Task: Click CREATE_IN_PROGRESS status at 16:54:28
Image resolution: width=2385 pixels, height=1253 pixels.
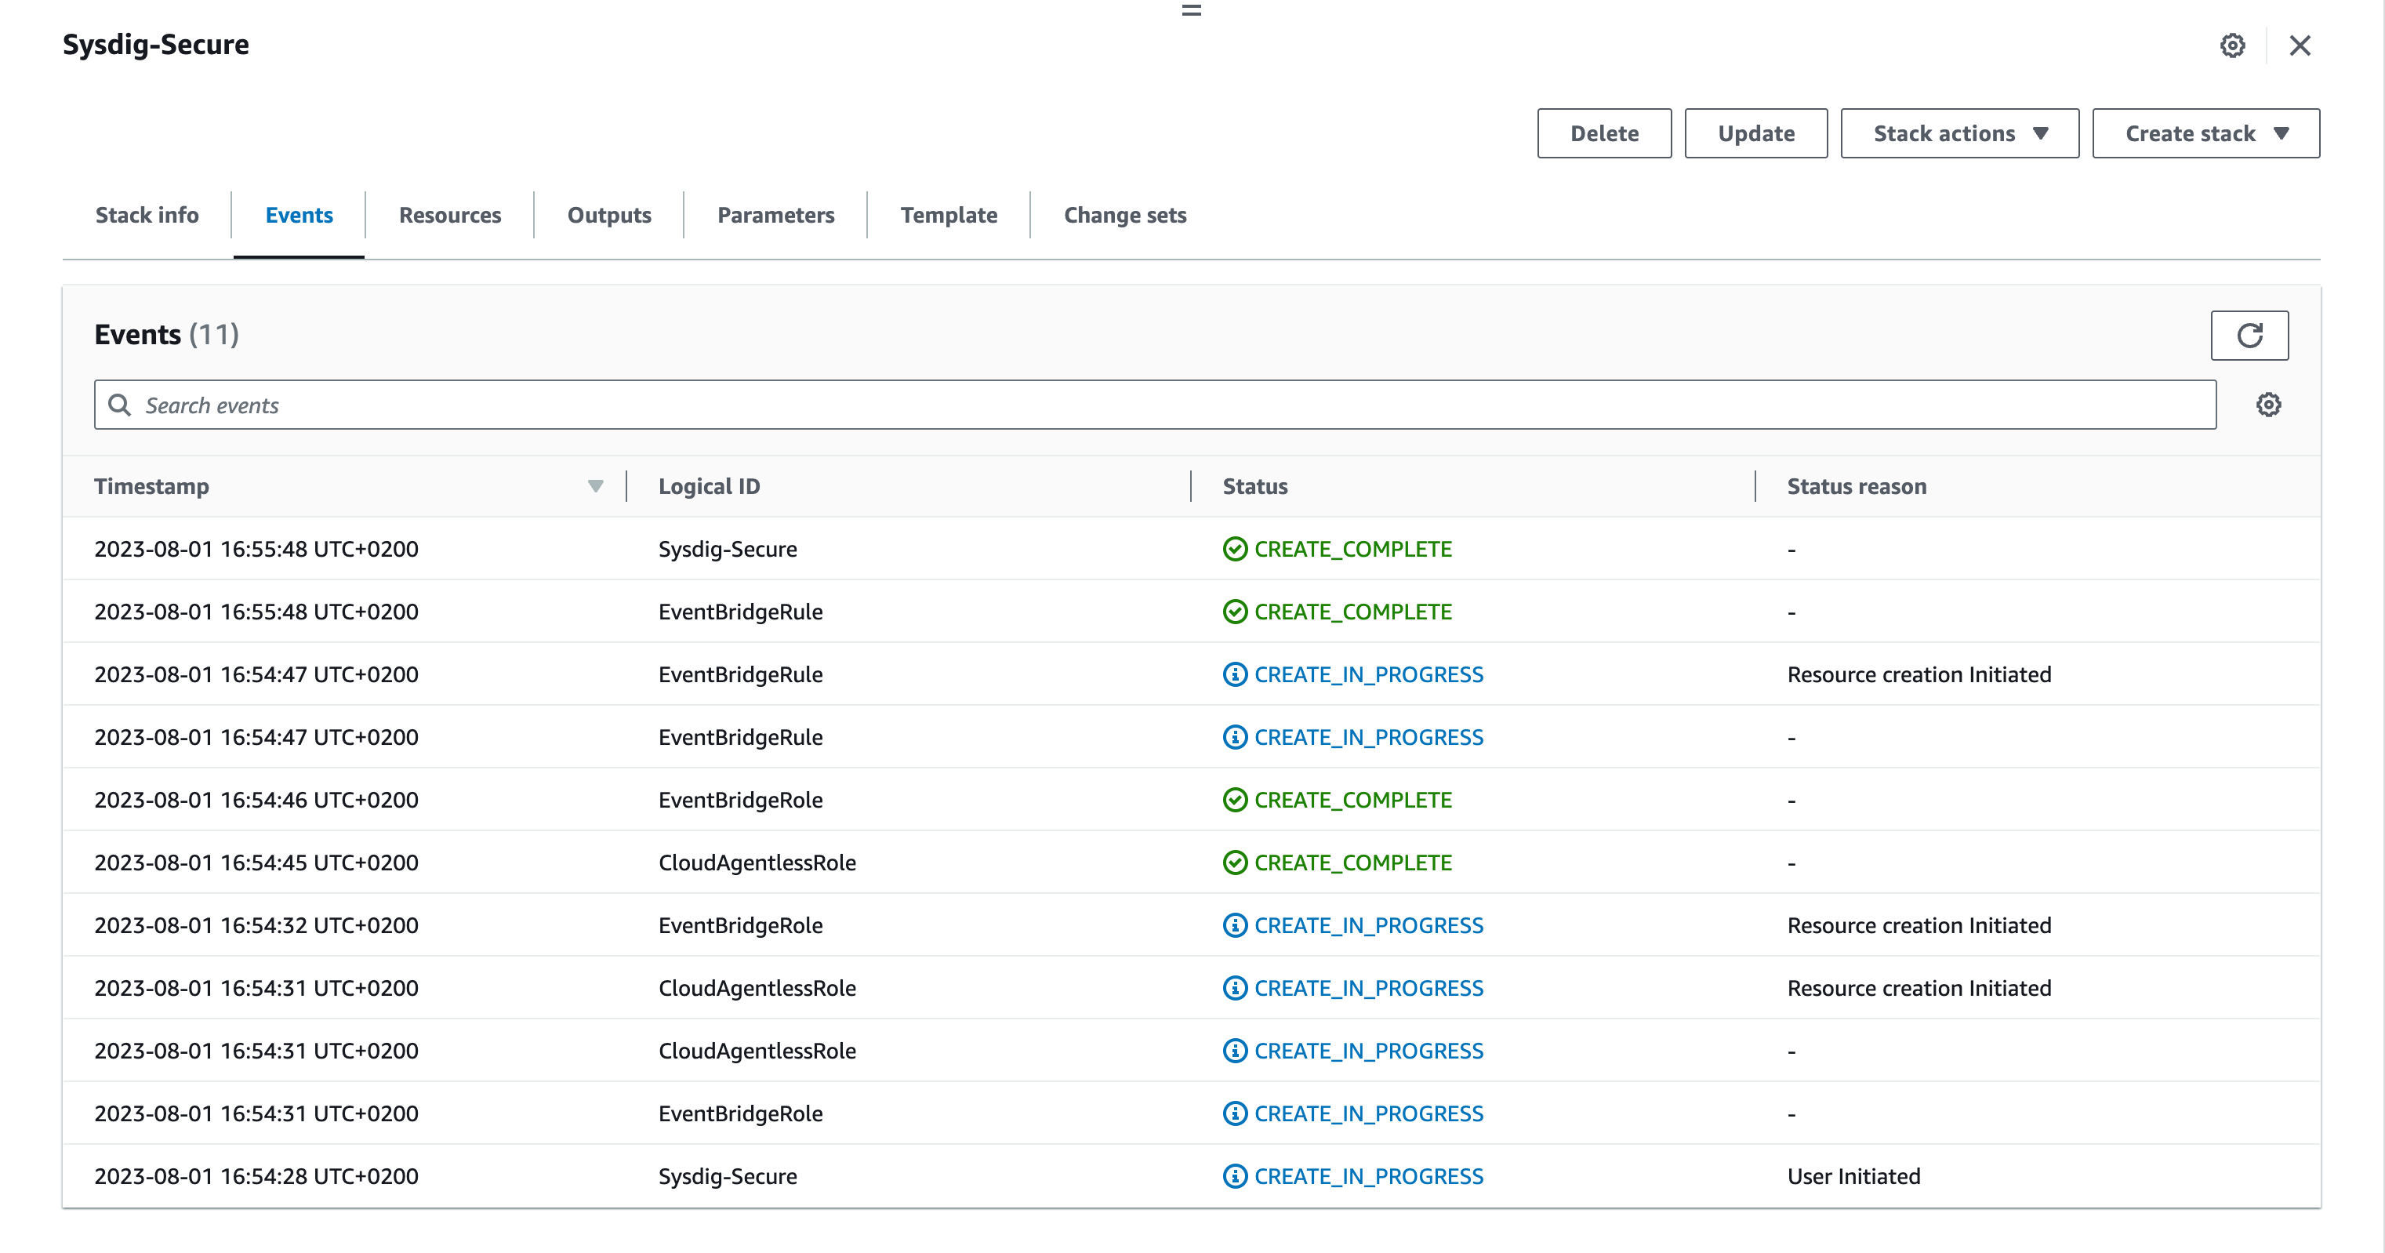Action: pyautogui.click(x=1368, y=1176)
